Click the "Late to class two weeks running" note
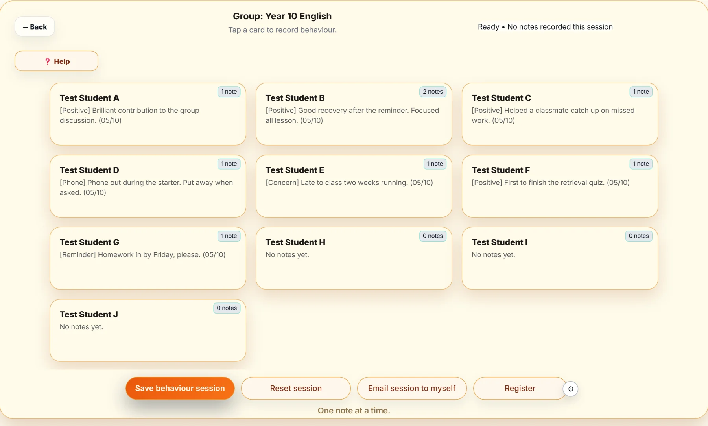This screenshot has height=426, width=708. click(349, 183)
